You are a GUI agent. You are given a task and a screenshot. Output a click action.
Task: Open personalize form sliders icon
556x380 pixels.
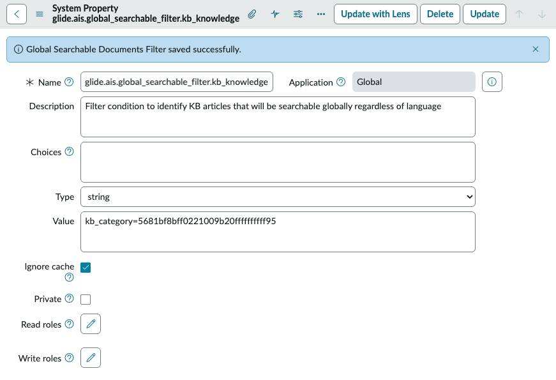[x=298, y=14]
